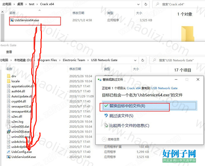Image resolution: width=205 pixels, height=166 pixels.
Task: Click the Crack x64 link in dialog
Action: [134, 88]
